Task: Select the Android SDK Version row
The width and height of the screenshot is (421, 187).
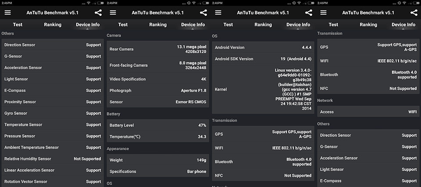Action: coord(263,59)
